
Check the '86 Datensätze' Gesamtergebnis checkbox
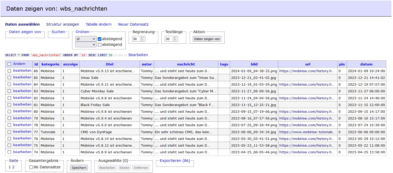(x=31, y=167)
